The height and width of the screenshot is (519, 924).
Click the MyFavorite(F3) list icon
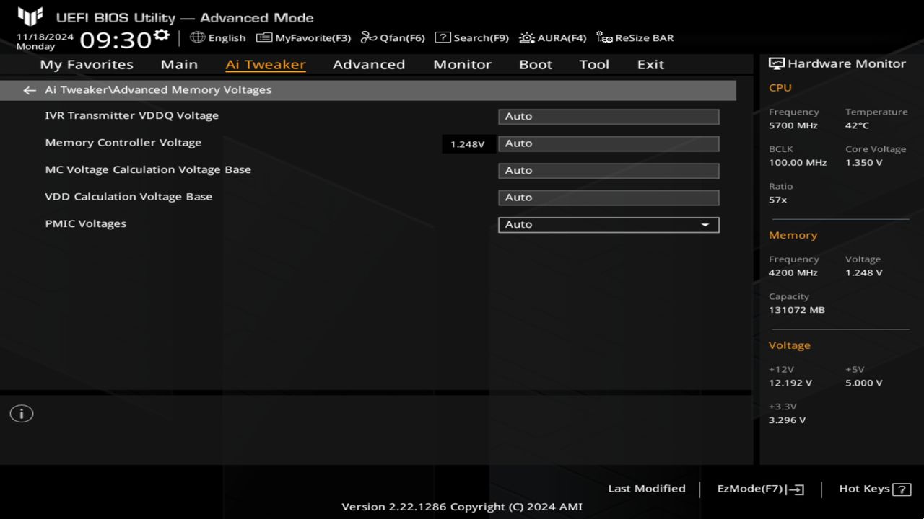click(x=264, y=37)
